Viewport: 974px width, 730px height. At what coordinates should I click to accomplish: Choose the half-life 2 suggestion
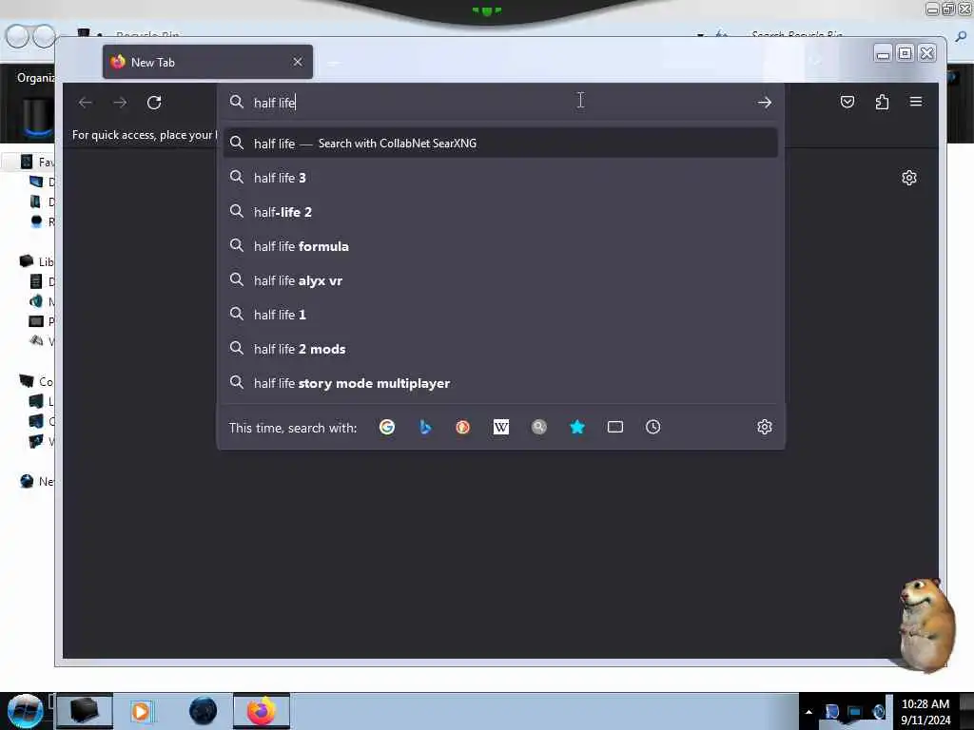tap(500, 212)
